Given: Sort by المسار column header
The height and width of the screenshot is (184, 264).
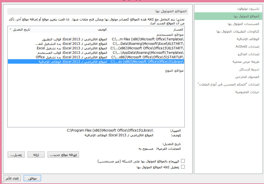Looking at the screenshot, I should (x=146, y=29).
